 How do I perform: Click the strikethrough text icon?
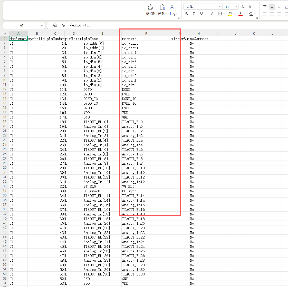212,14
